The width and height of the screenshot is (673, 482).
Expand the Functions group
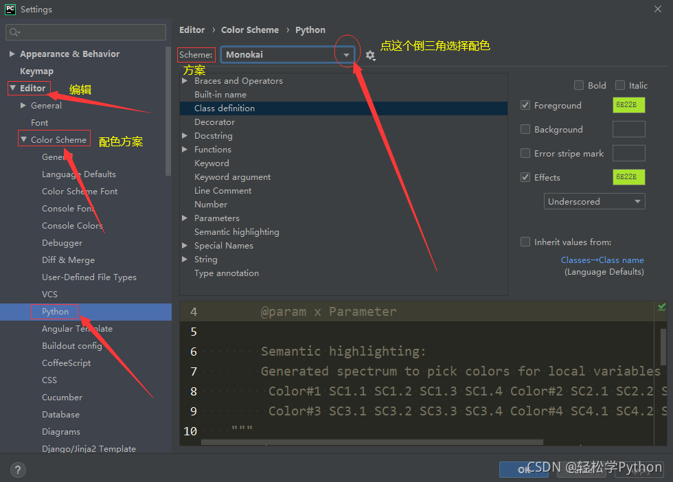(x=185, y=150)
